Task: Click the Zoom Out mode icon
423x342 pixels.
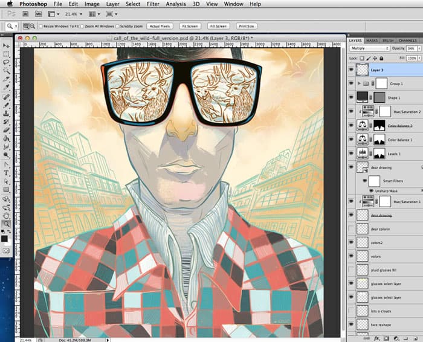Action: point(33,26)
